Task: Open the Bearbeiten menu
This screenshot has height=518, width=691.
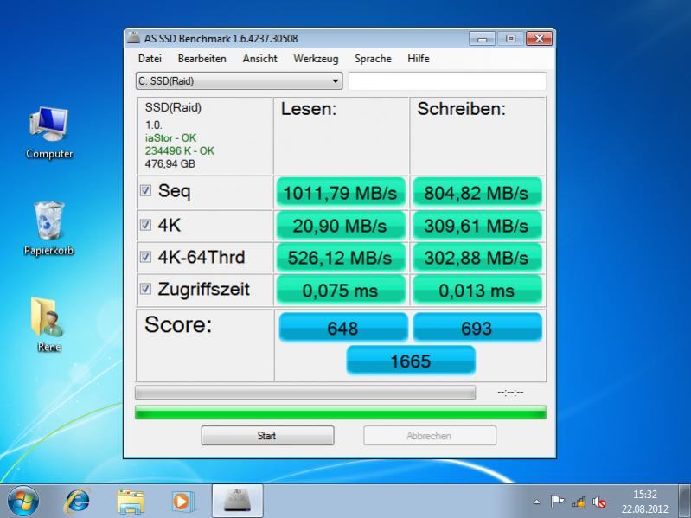Action: [202, 59]
